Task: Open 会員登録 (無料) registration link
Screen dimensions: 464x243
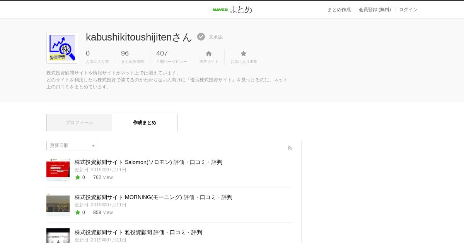Action: coord(375,10)
